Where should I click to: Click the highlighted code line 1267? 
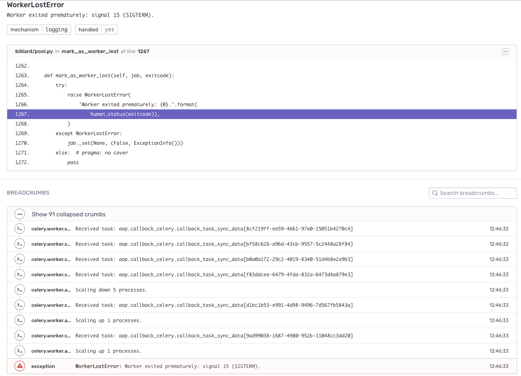[262, 114]
